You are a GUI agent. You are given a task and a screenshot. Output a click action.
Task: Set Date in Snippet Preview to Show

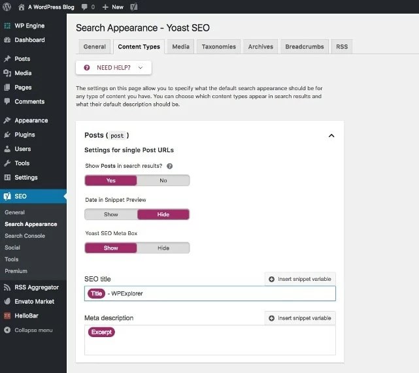[111, 214]
